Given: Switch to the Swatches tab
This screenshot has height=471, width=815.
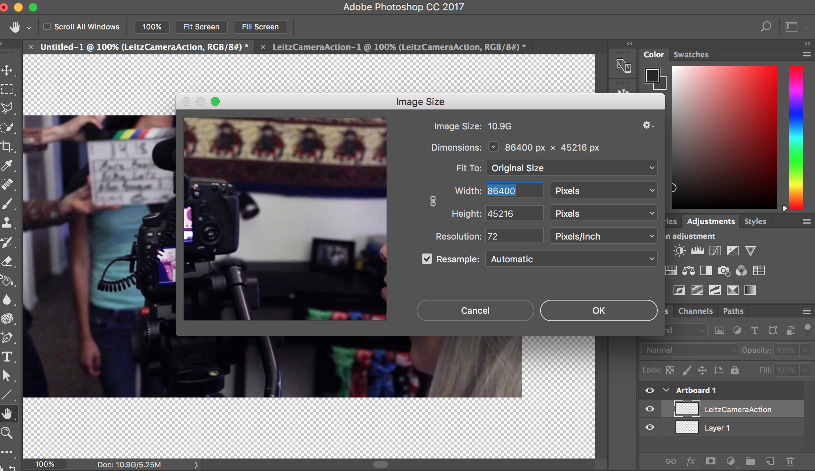Looking at the screenshot, I should (690, 54).
